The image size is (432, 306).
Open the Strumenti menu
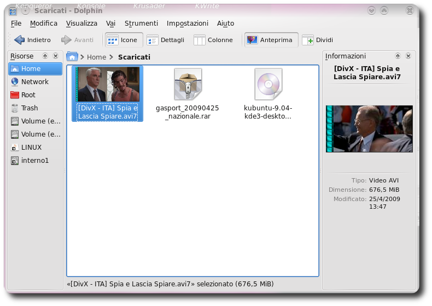(141, 23)
